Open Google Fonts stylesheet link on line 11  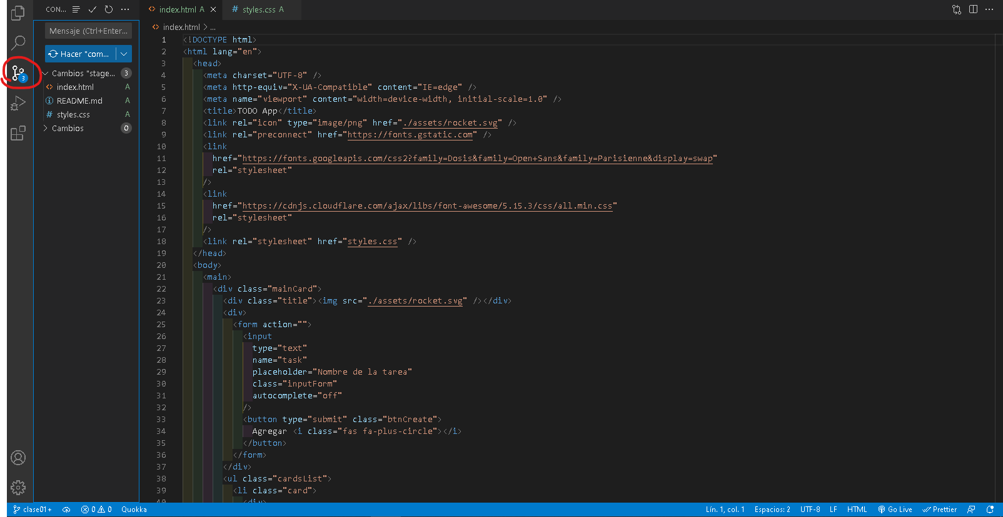pyautogui.click(x=477, y=159)
